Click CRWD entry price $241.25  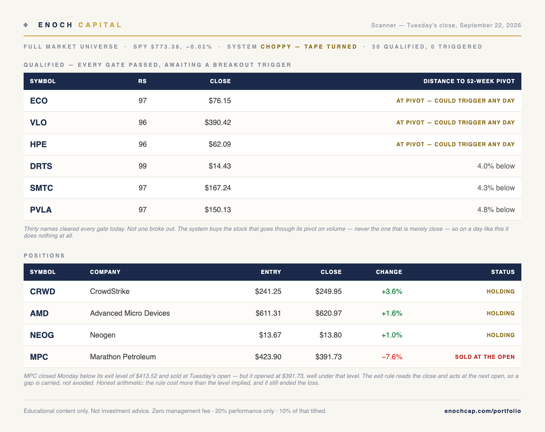coord(268,292)
